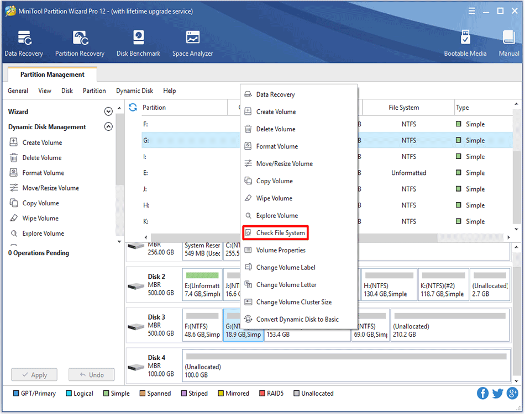Click the Mirrored purple legend swatch
Screen dimensions: 525x414
coord(221,393)
